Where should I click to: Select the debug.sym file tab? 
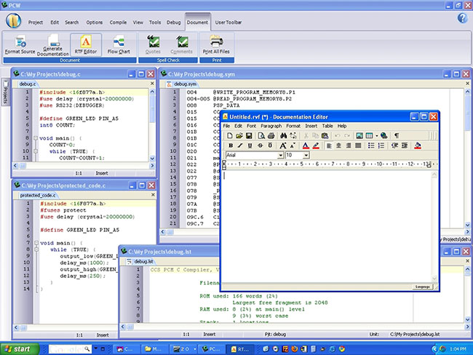point(182,84)
